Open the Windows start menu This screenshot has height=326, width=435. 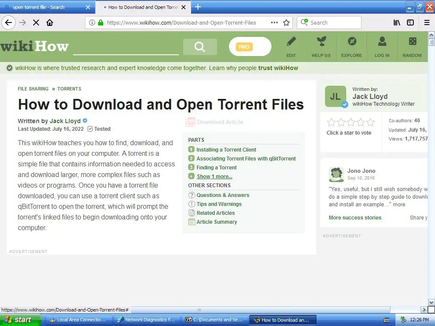point(20,320)
